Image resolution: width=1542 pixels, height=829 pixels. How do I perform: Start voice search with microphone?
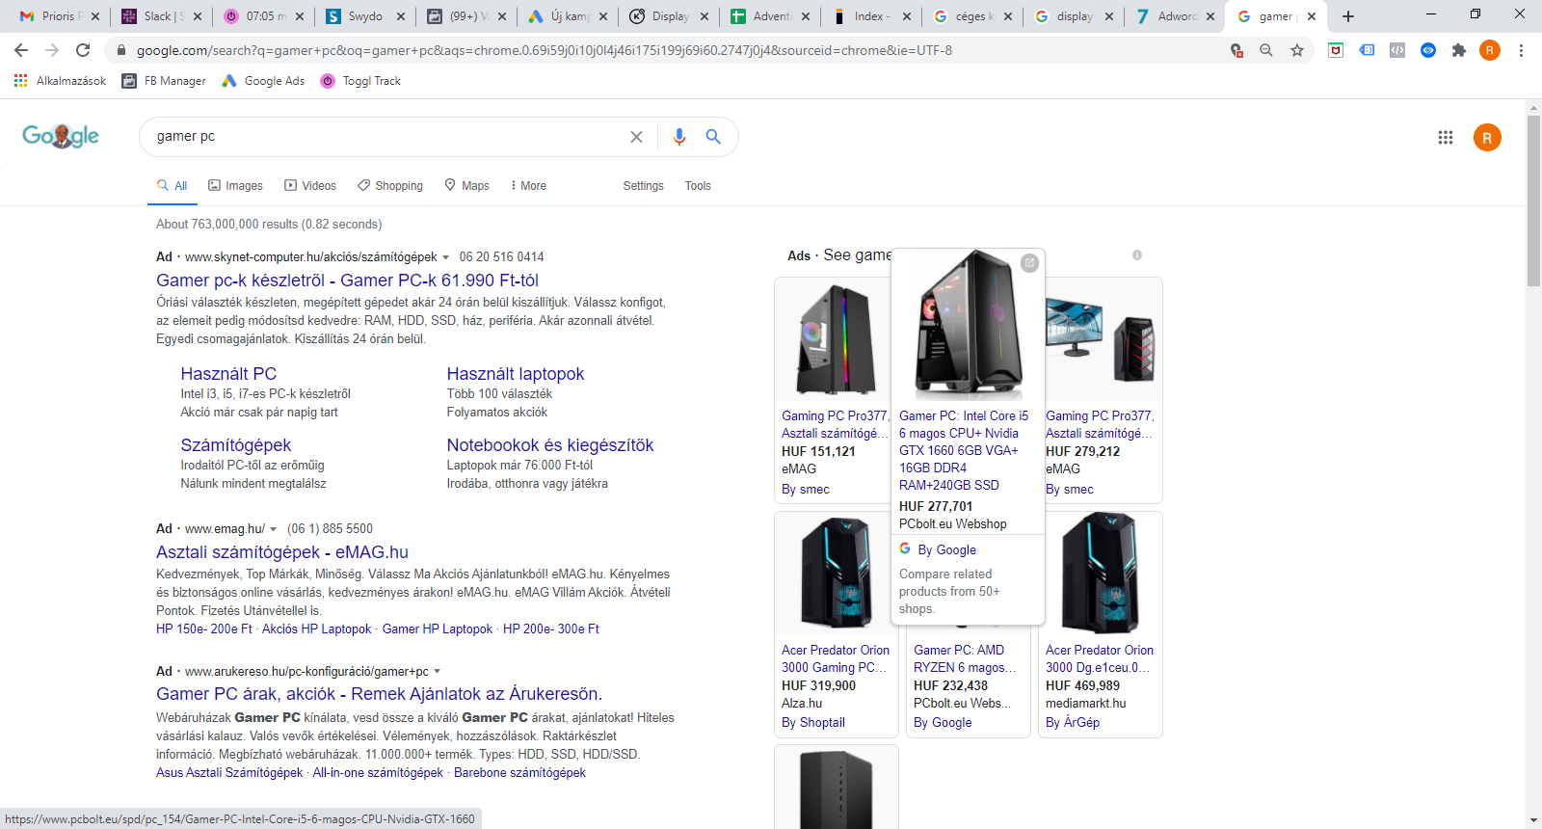[x=679, y=137]
